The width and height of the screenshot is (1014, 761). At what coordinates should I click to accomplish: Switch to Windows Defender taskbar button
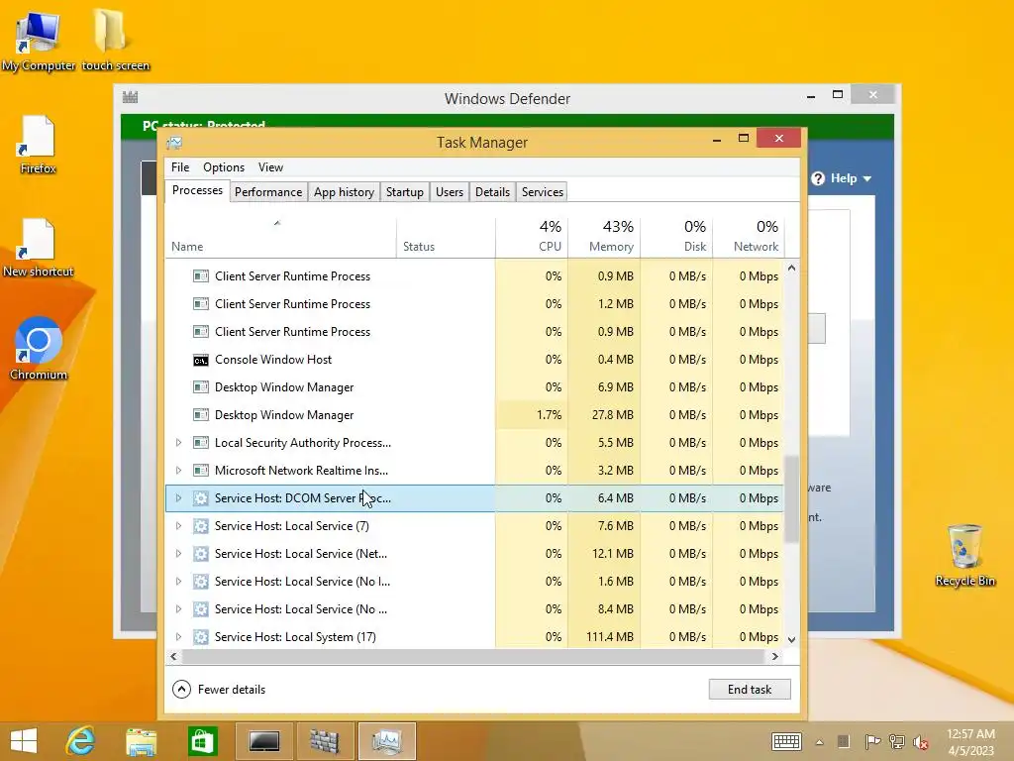tap(325, 741)
